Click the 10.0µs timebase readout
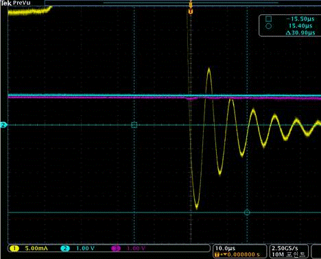The height and width of the screenshot is (259, 321). coord(225,248)
